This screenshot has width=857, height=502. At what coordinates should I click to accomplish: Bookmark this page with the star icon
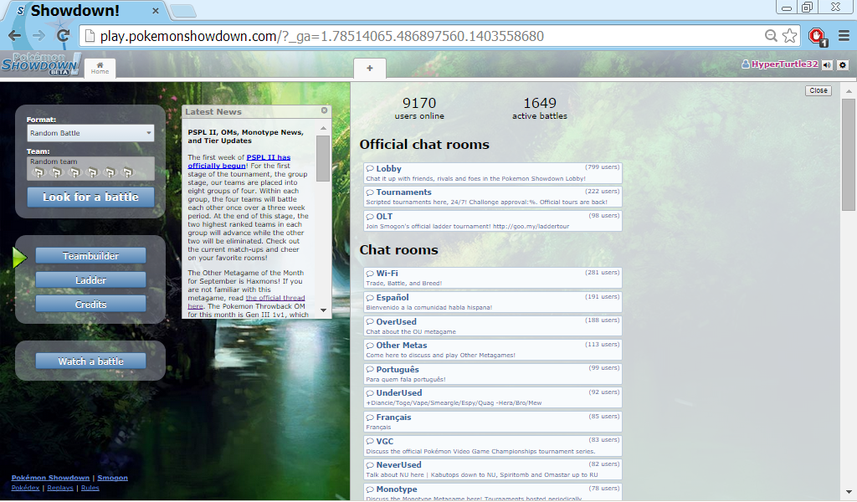coord(789,36)
